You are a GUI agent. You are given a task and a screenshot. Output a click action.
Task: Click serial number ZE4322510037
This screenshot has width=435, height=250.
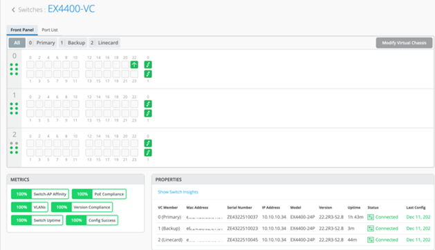[x=243, y=217]
